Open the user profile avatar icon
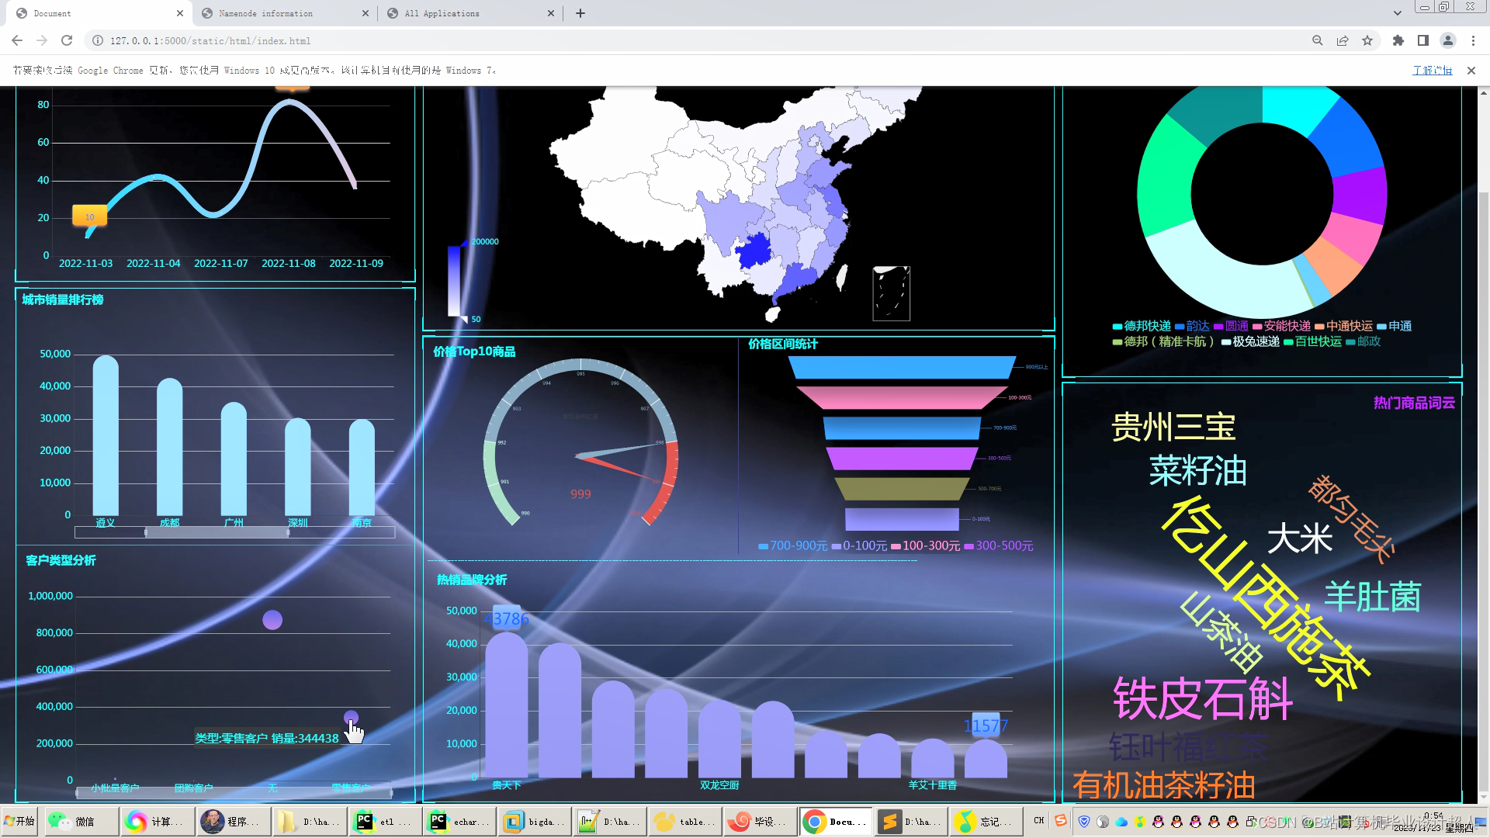Viewport: 1490px width, 838px height. coord(1447,40)
